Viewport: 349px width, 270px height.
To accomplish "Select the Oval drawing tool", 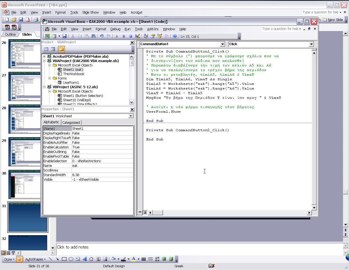I will (71, 259).
